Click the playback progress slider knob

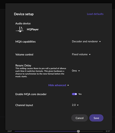pos(78,131)
